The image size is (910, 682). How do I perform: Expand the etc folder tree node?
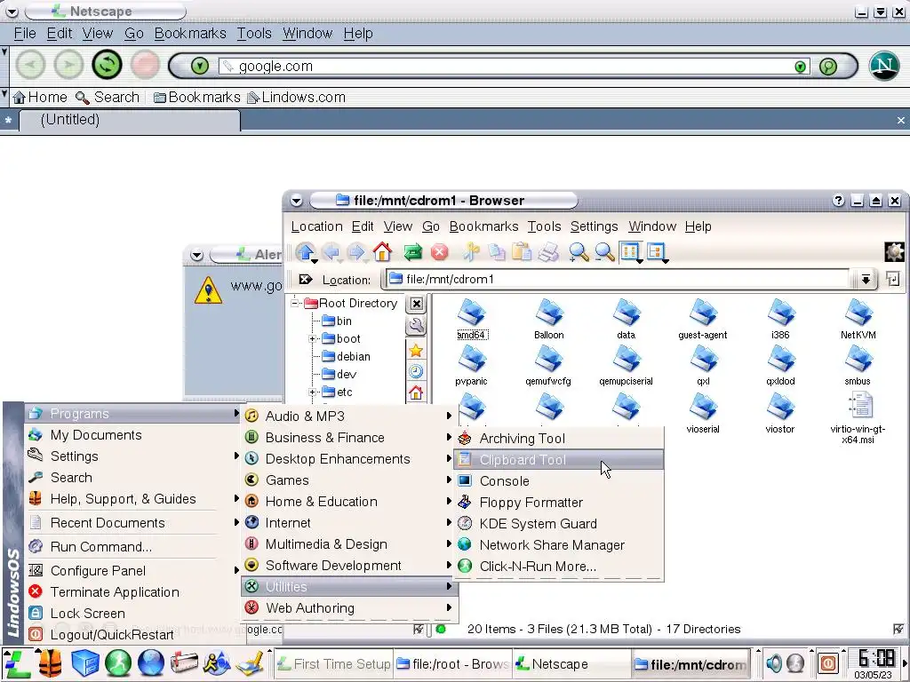pos(312,392)
